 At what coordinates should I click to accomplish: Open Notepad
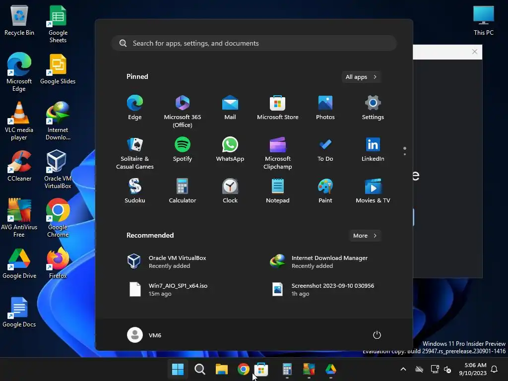point(278,191)
